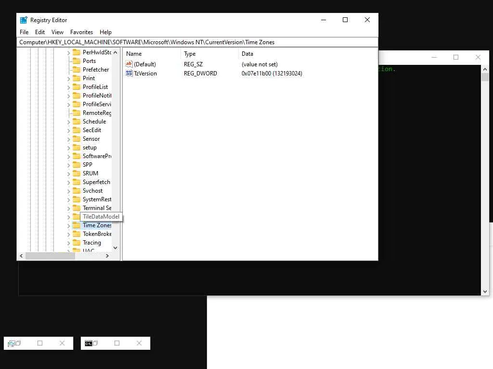Select the (Default) value name
Image resolution: width=493 pixels, height=369 pixels.
144,64
